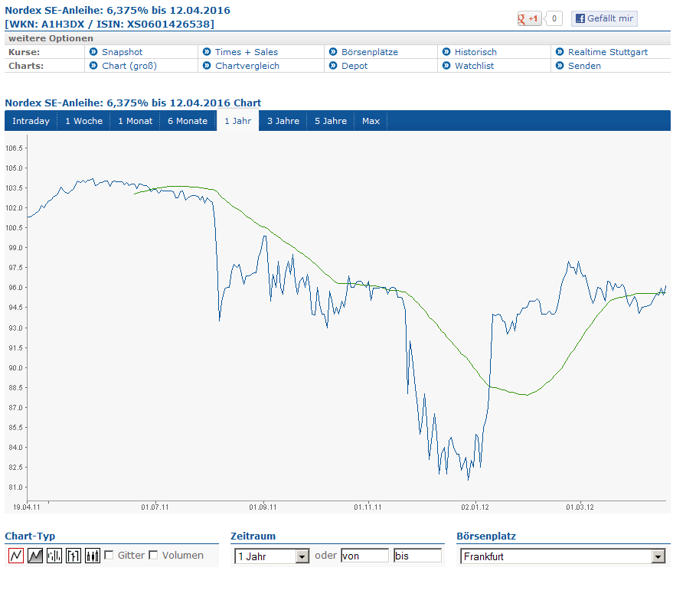
Task: Click the arrow icon beside Watchlist
Action: click(446, 66)
